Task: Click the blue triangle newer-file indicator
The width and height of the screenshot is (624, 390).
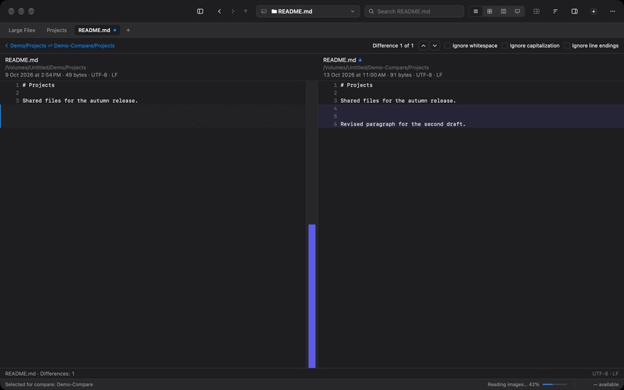Action: click(360, 60)
